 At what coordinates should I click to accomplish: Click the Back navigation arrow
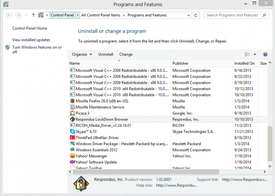(9, 15)
